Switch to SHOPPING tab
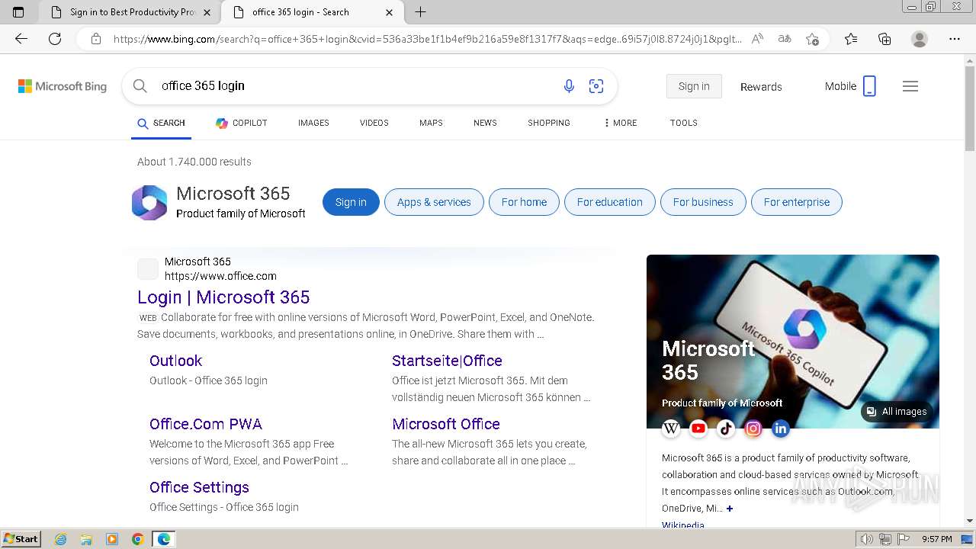The height and width of the screenshot is (549, 976). coord(549,123)
